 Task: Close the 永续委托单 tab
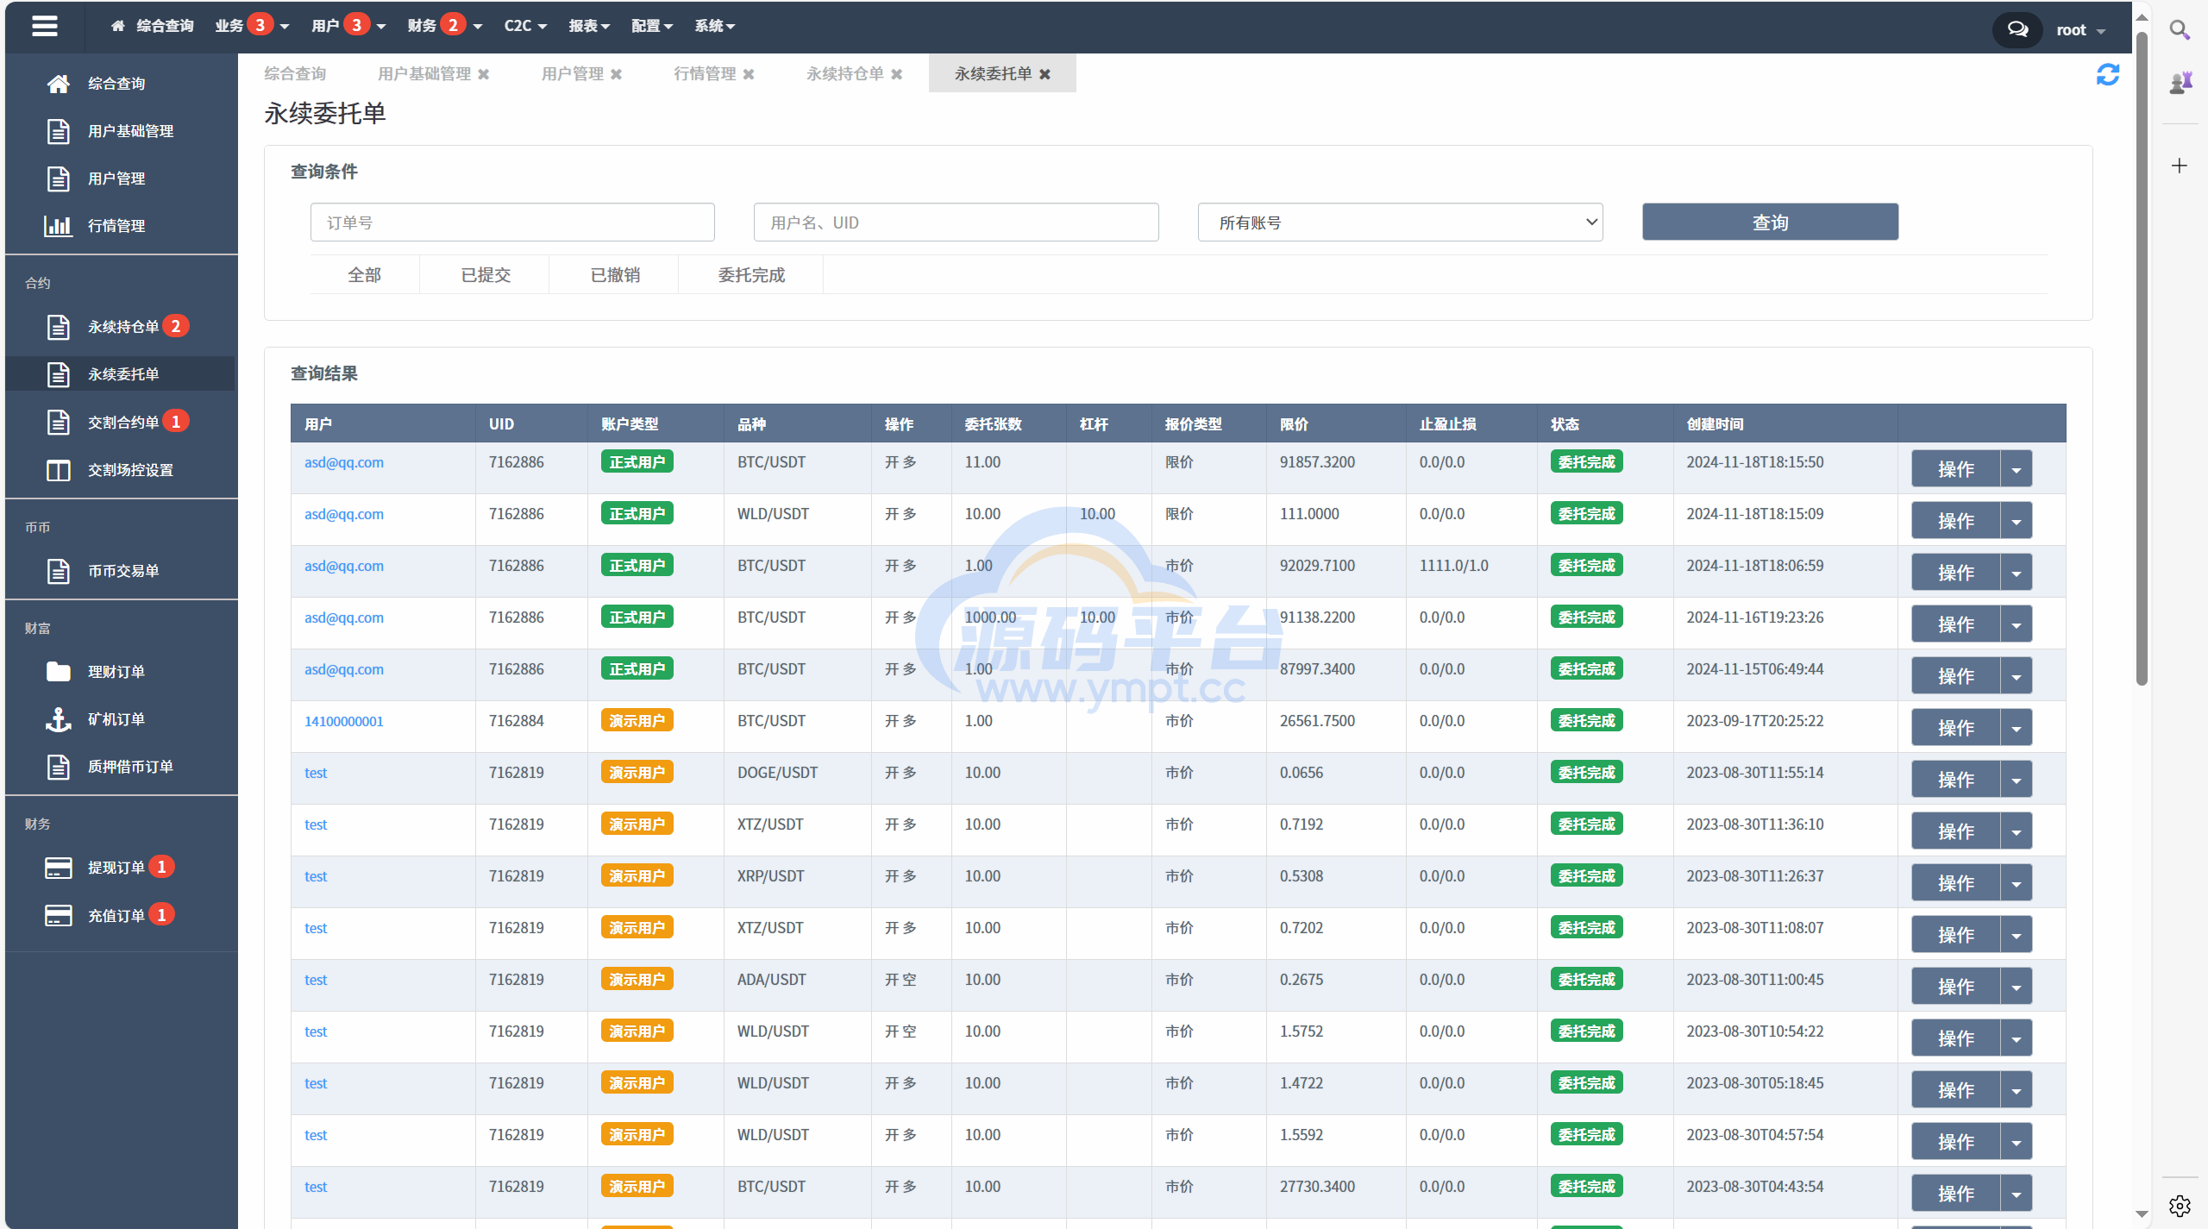click(x=1044, y=74)
